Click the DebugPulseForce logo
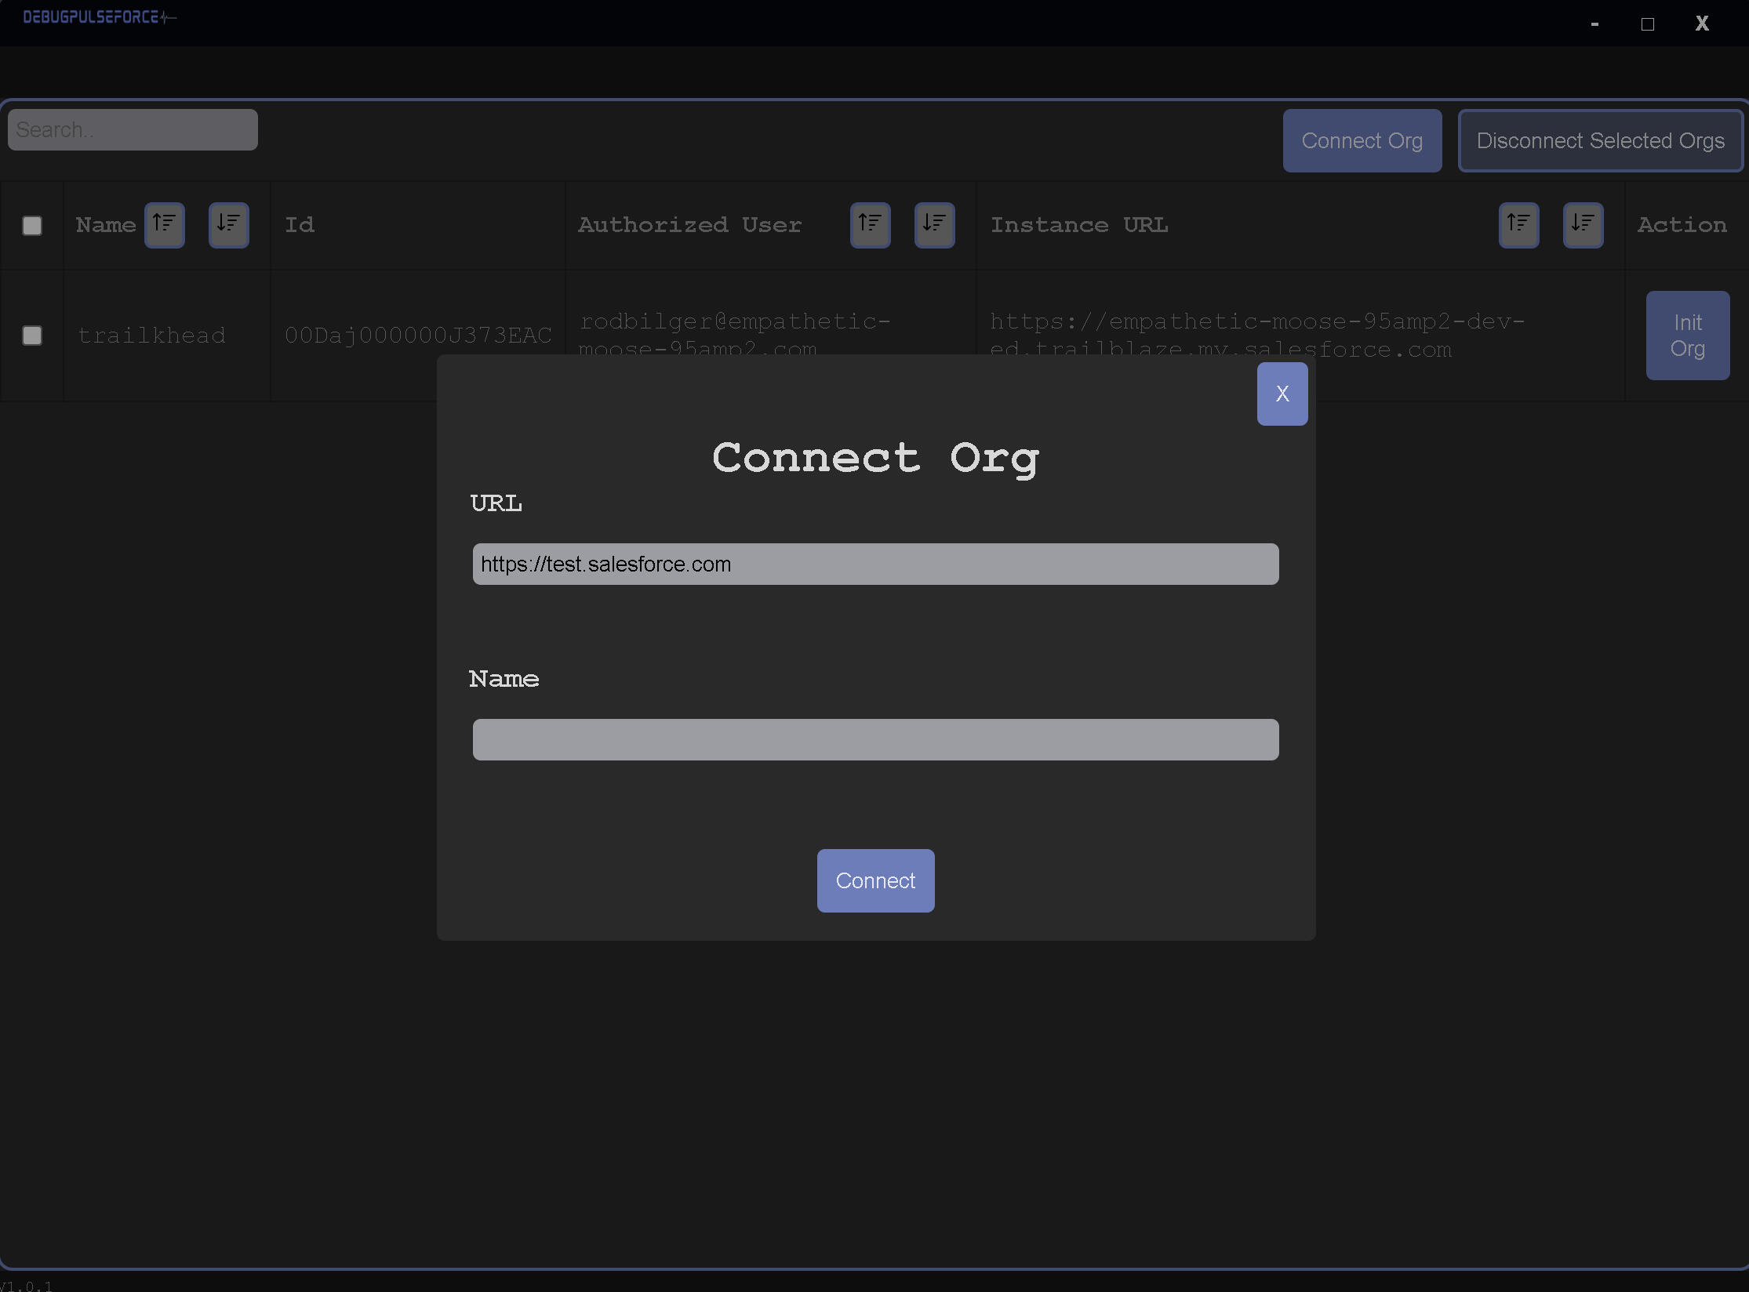Viewport: 1749px width, 1292px height. coord(99,17)
